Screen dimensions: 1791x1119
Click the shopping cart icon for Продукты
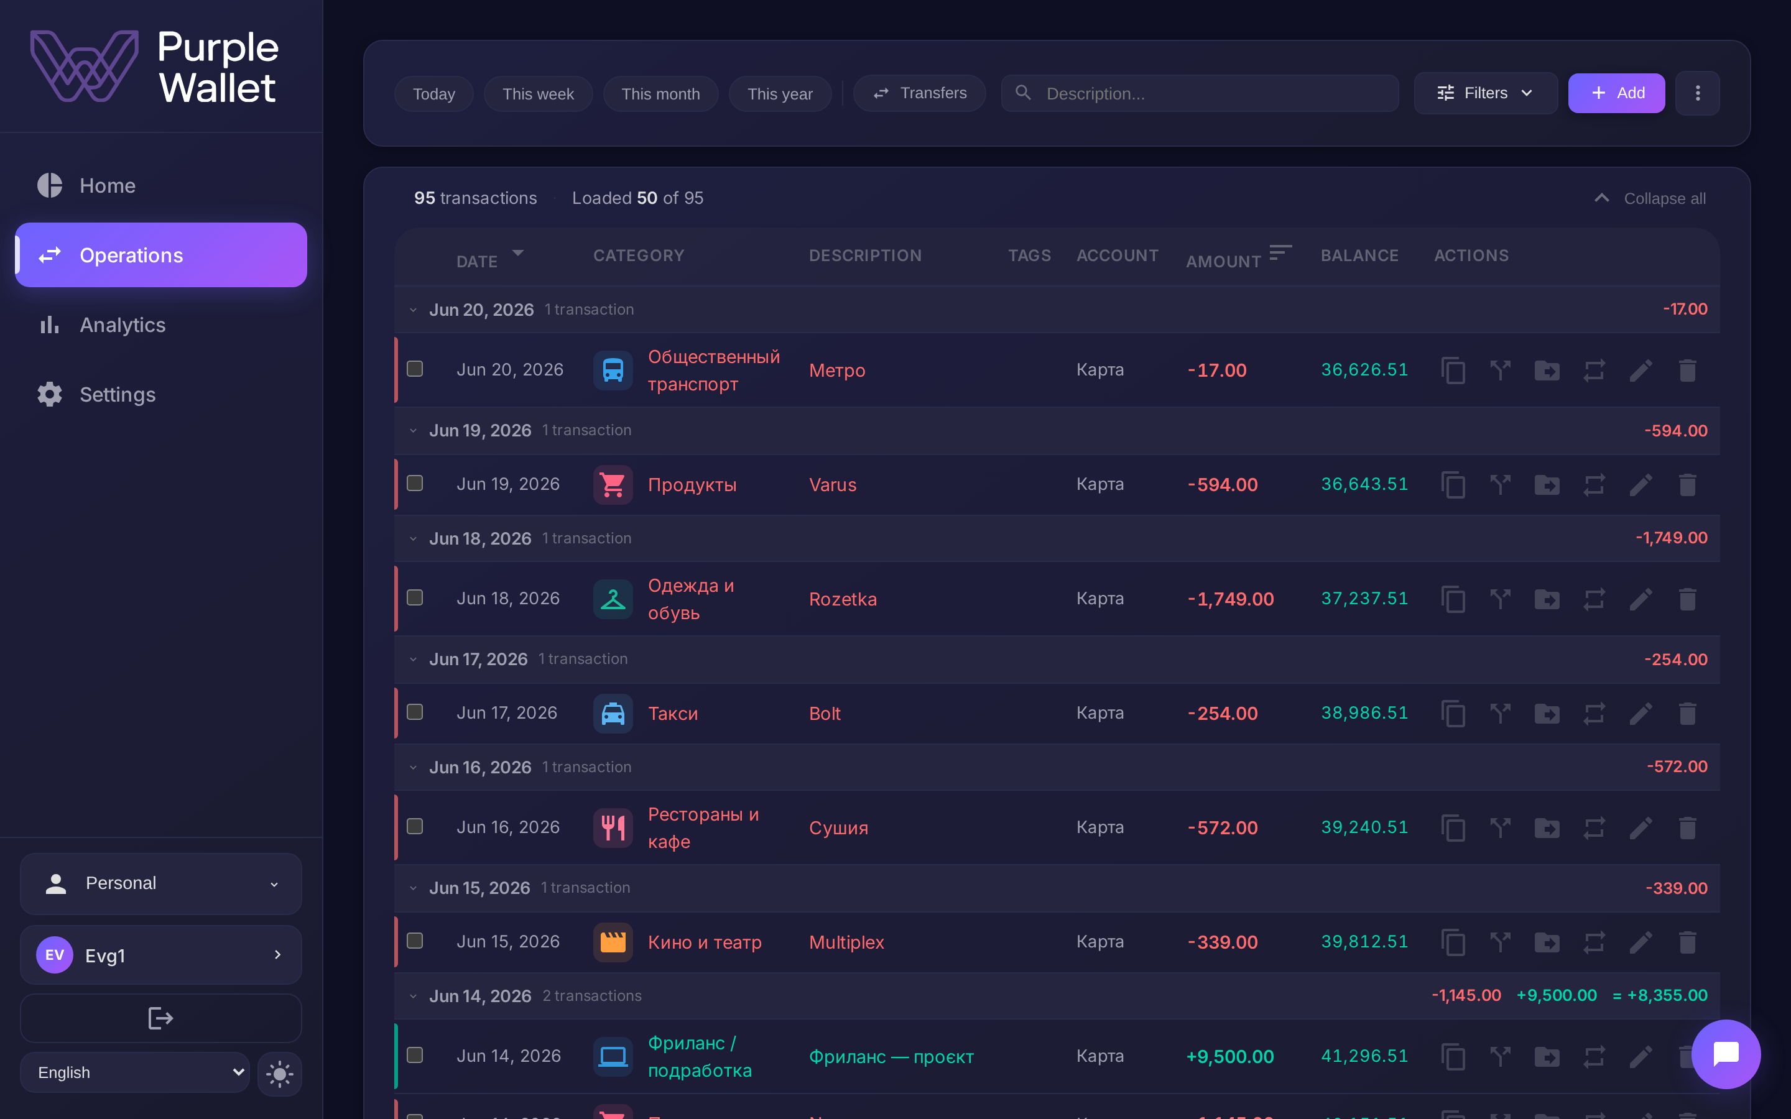point(613,485)
